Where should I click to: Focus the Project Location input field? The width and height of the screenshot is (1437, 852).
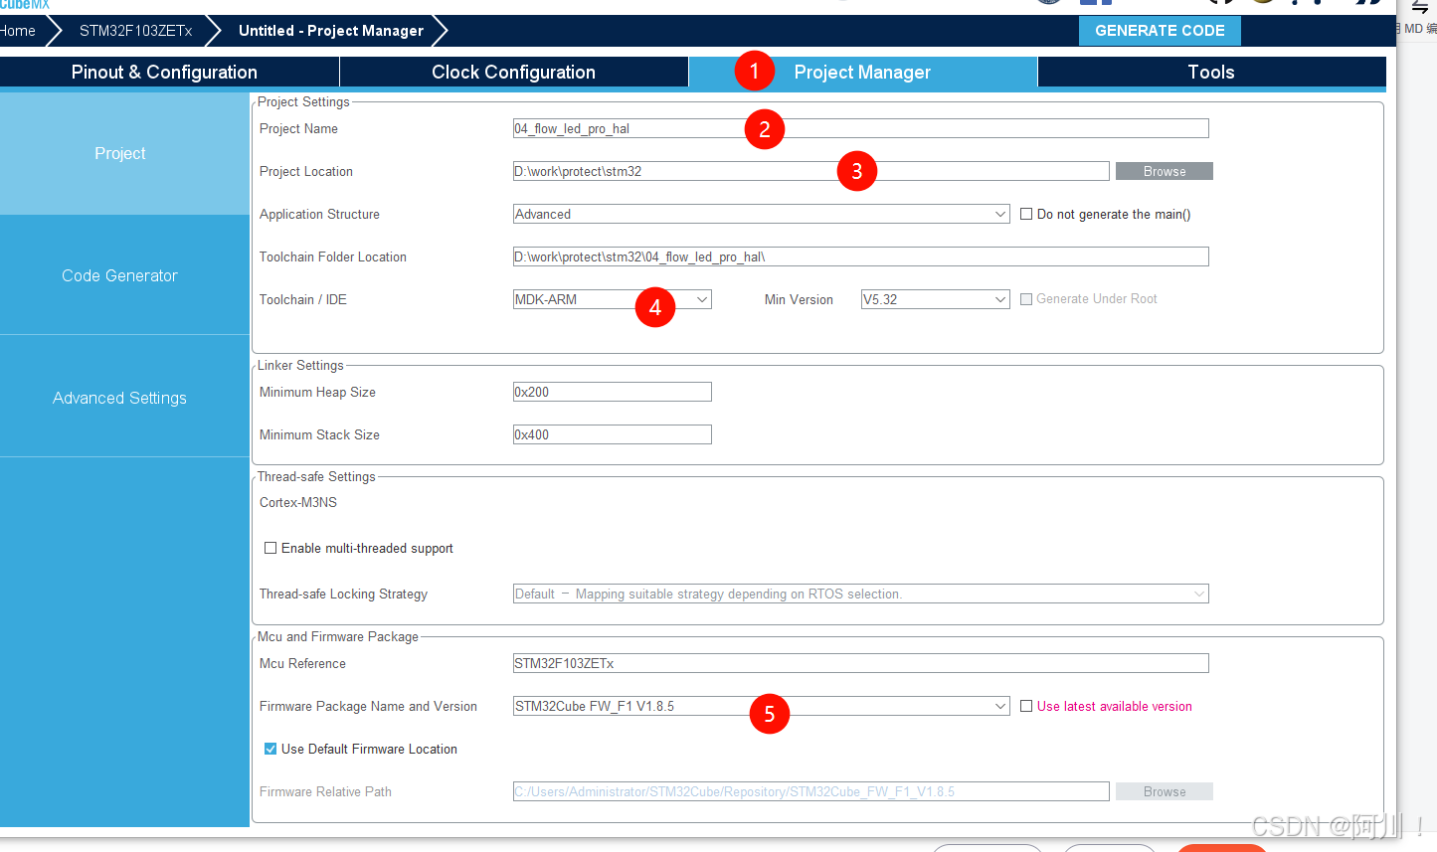[x=810, y=171]
